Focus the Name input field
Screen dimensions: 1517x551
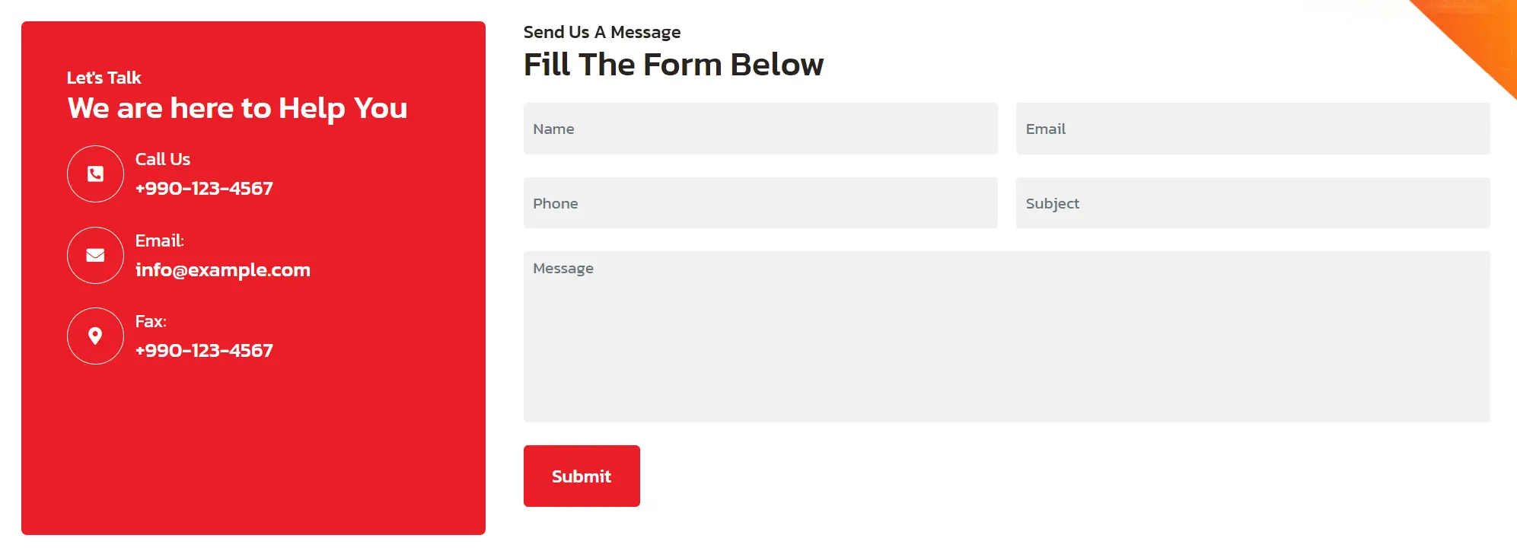point(760,129)
